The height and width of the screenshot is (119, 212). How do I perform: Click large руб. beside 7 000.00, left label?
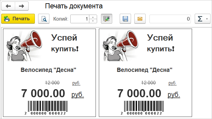click(x=78, y=95)
